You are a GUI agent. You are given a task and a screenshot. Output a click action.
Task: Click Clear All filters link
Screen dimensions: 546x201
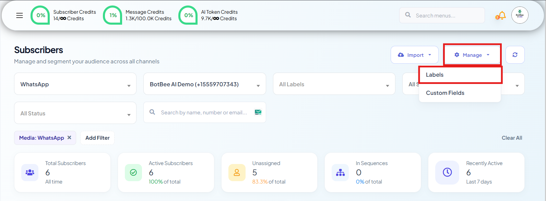tap(512, 138)
